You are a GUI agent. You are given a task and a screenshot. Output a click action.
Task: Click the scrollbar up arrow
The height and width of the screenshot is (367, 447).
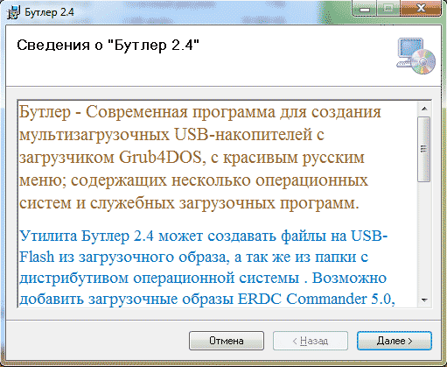(x=424, y=109)
